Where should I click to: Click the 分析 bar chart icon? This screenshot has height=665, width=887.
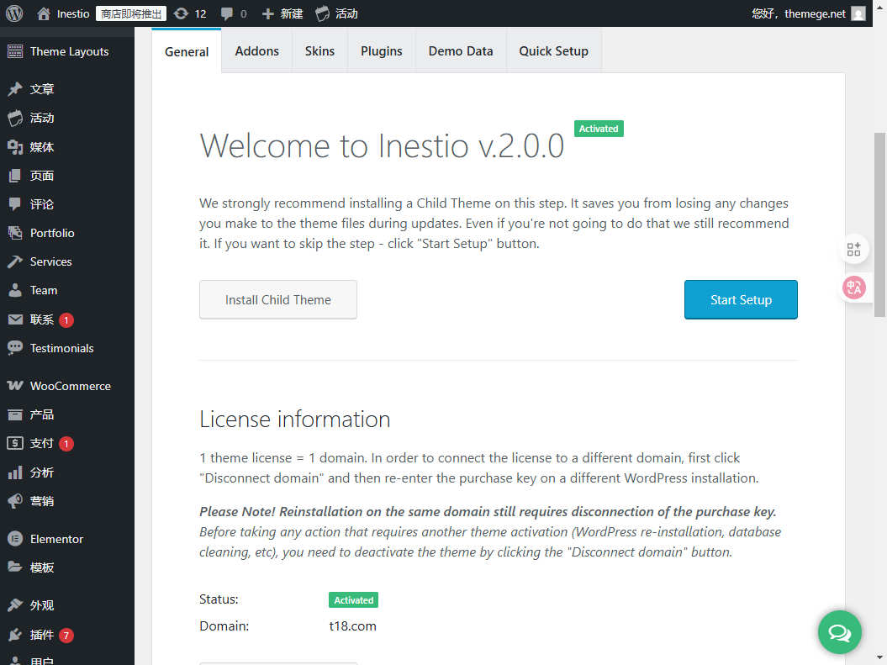(15, 472)
